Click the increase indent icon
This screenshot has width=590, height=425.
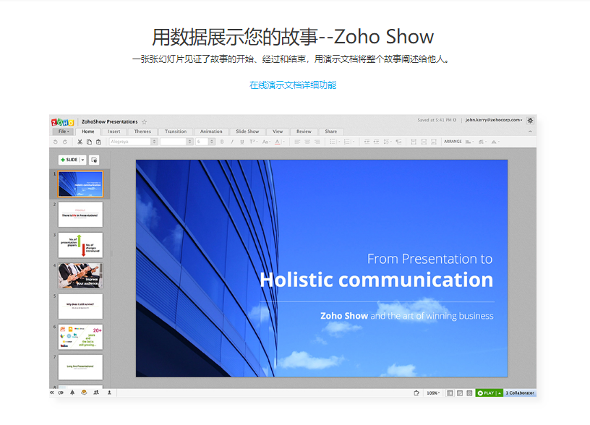click(x=376, y=142)
